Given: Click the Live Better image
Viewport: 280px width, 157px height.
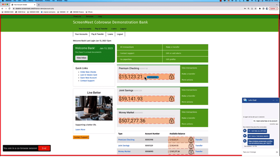Looking at the screenshot, I should tap(94, 108).
